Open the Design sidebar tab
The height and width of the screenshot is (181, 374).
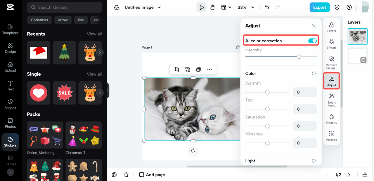(x=10, y=48)
